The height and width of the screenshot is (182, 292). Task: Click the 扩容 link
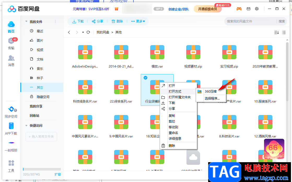tap(58, 174)
